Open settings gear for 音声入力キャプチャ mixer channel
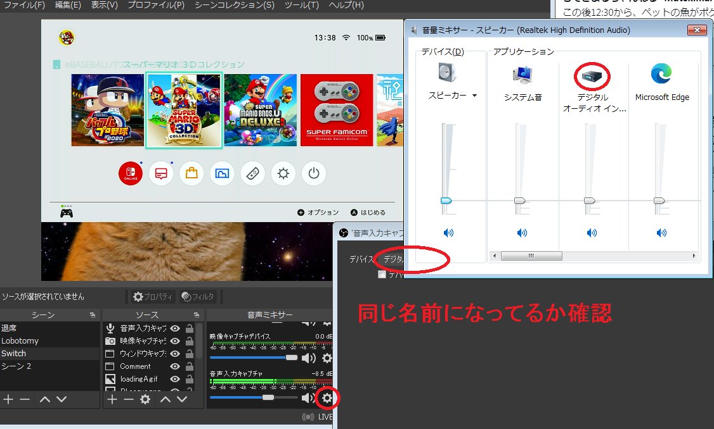The image size is (714, 429). [x=327, y=399]
